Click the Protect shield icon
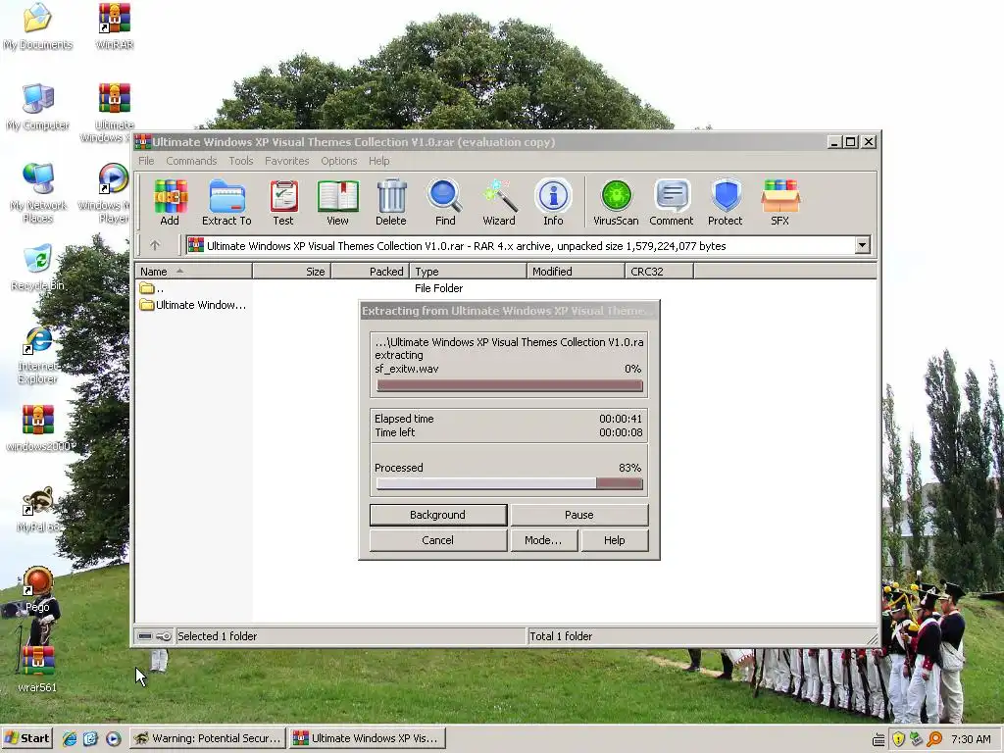1004x753 pixels. (725, 202)
